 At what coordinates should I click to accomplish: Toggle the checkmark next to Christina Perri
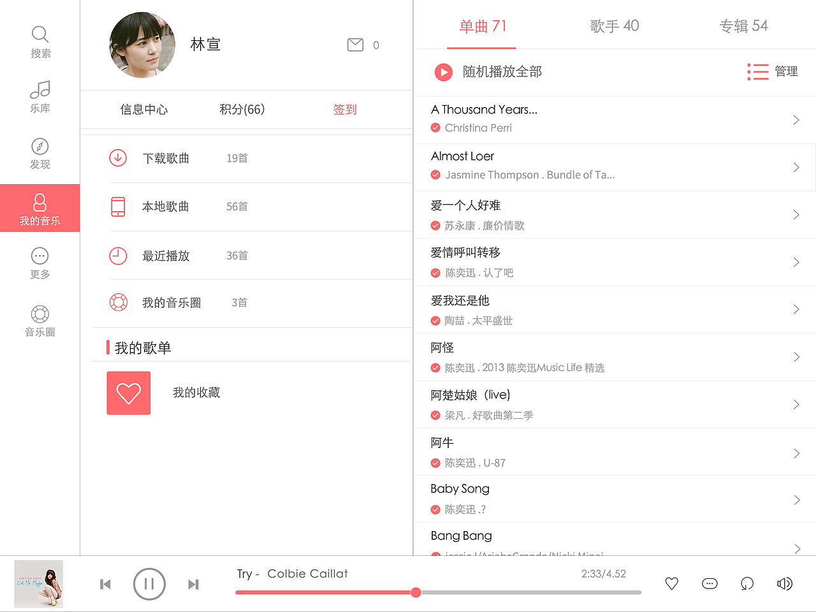click(435, 127)
